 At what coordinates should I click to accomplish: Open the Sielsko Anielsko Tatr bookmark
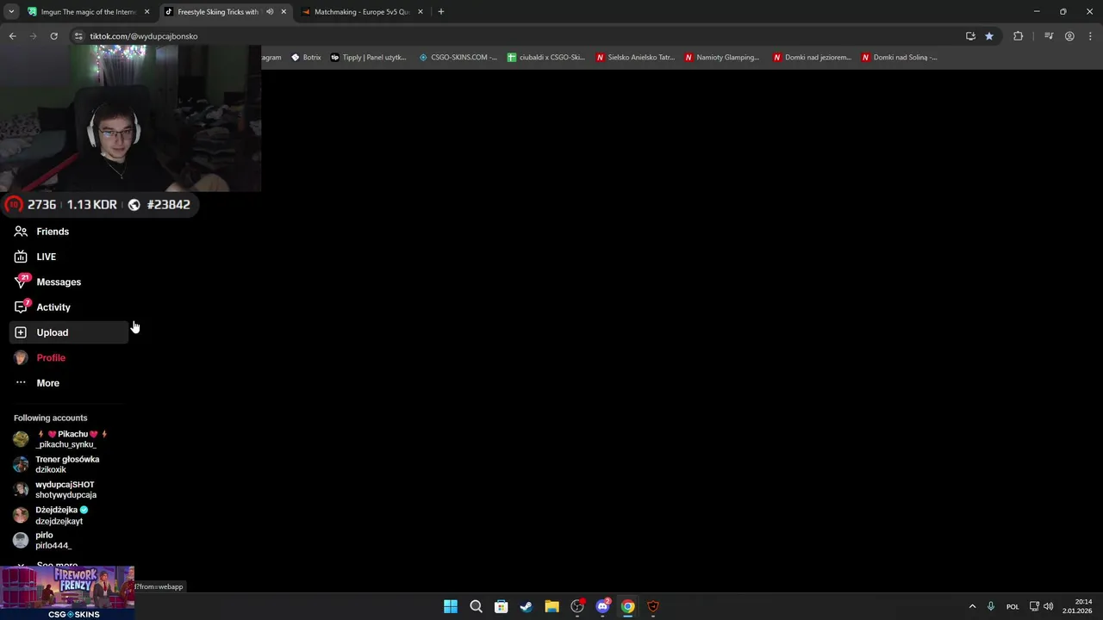[x=636, y=58]
